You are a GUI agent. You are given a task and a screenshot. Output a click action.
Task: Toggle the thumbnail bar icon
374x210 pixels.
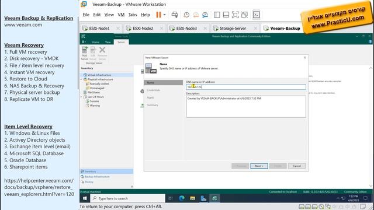click(x=226, y=15)
